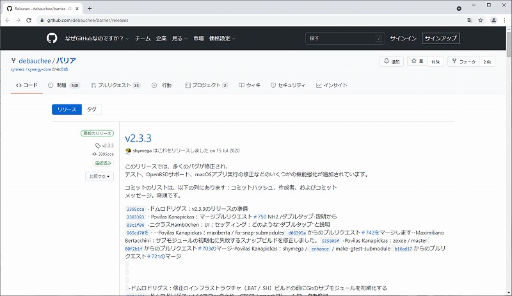Screen dimensions: 512x296
Task: Open the Chrome three-dot menu
Action: (505, 21)
